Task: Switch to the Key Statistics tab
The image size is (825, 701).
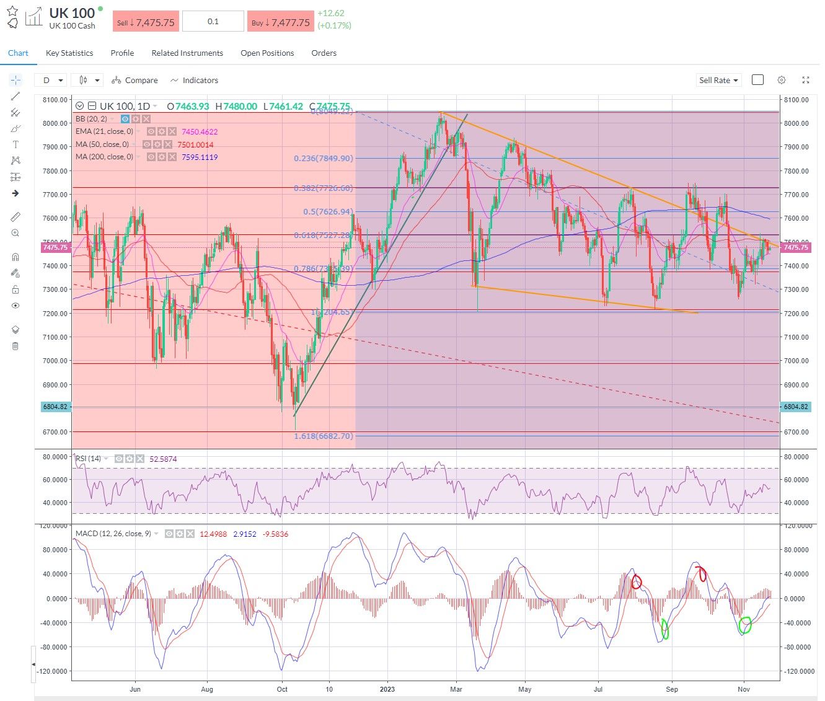Action: pyautogui.click(x=69, y=53)
